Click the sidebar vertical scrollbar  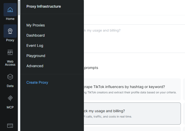tap(19, 64)
